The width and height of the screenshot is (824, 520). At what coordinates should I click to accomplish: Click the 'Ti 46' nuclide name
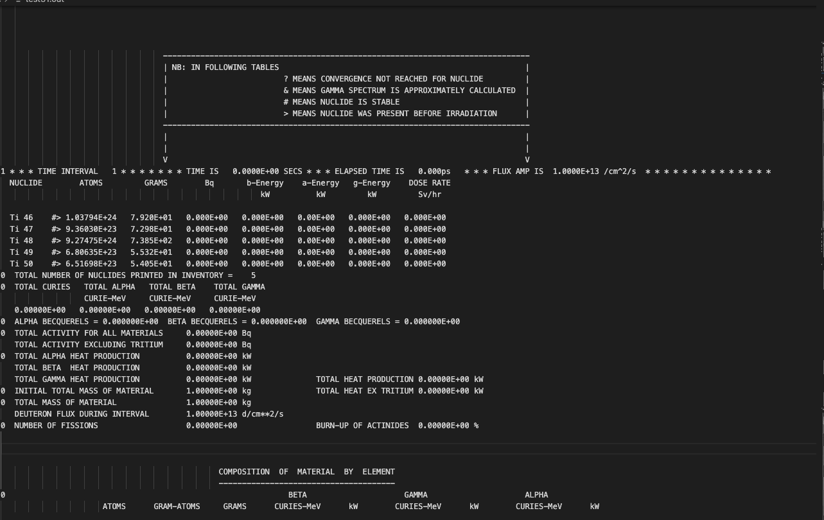coord(21,218)
